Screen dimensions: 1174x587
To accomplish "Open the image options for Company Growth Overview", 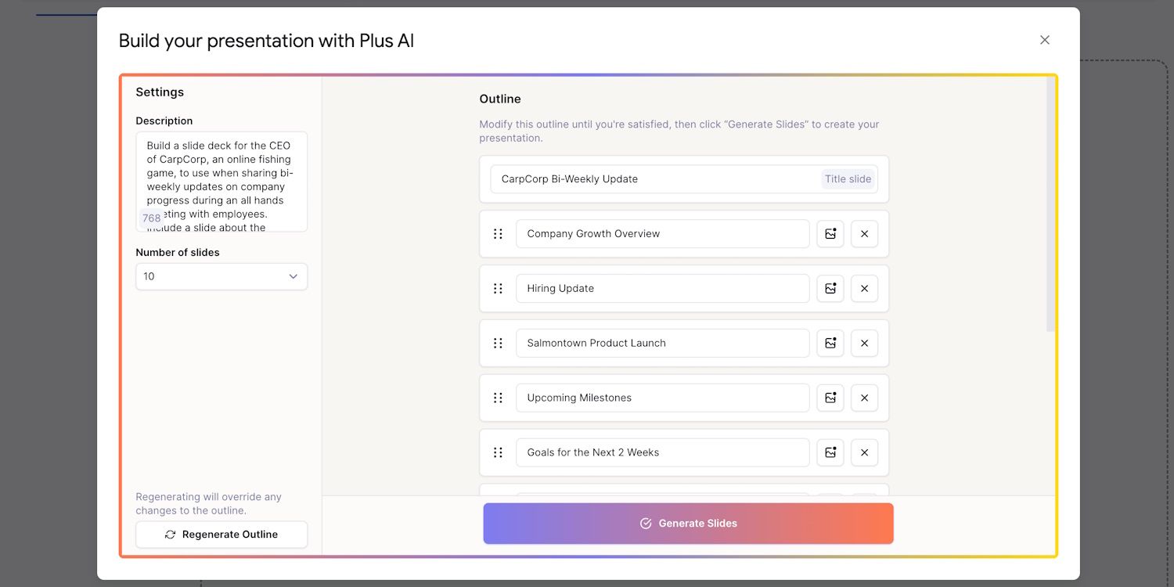I will pos(830,233).
